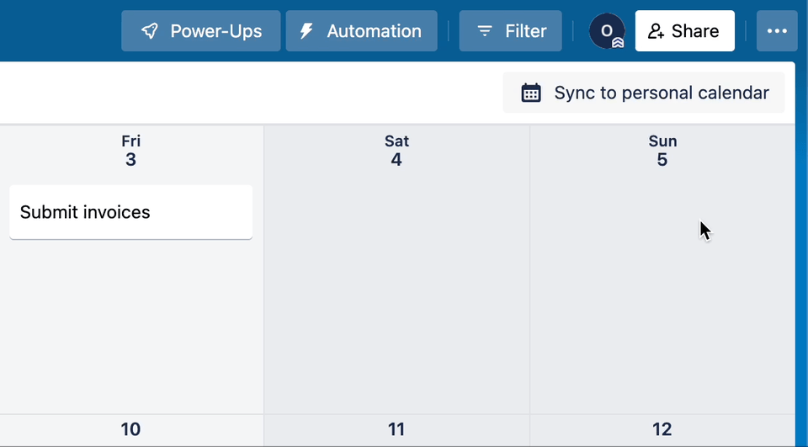The width and height of the screenshot is (808, 447).
Task: Open the "O" member avatar
Action: tap(606, 31)
